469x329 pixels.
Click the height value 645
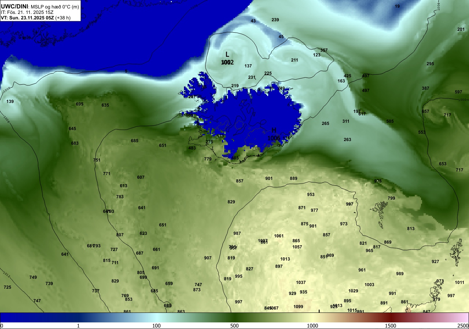[x=72, y=129]
